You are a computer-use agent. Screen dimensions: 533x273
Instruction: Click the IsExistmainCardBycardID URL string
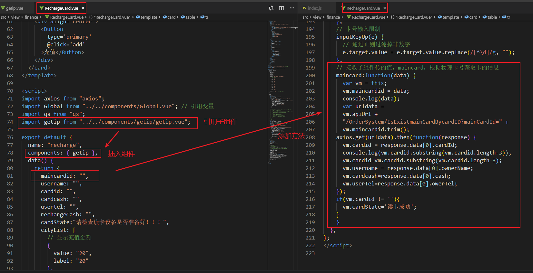[422, 122]
